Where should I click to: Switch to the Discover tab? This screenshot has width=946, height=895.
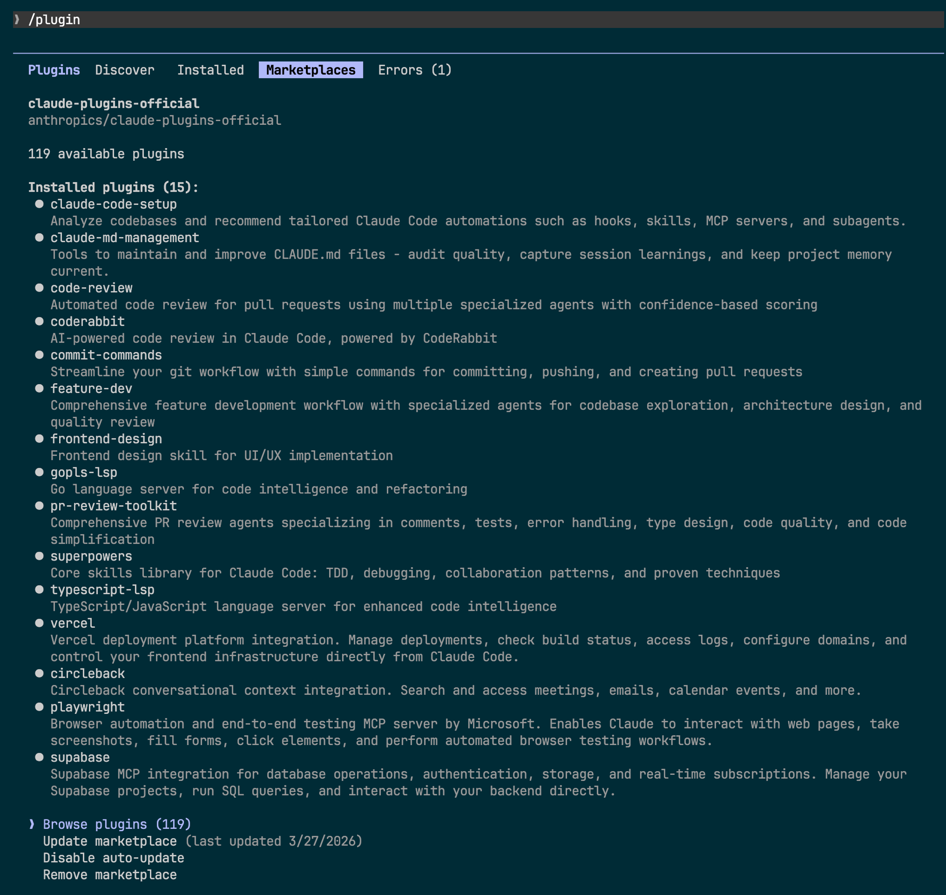click(124, 70)
